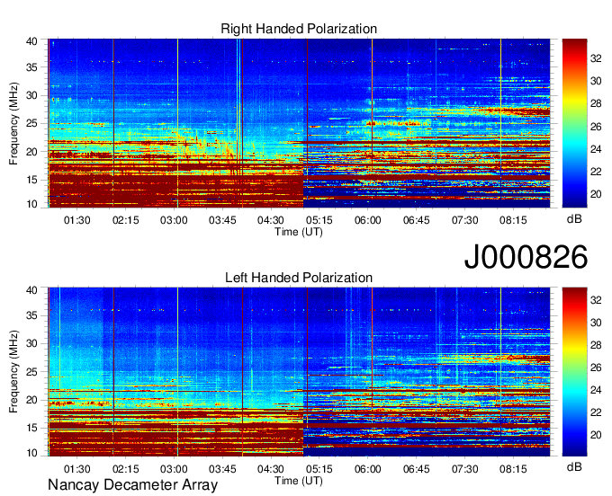Click the 32 value on Left Handed colorbar
This screenshot has height=496, width=612.
[x=596, y=300]
